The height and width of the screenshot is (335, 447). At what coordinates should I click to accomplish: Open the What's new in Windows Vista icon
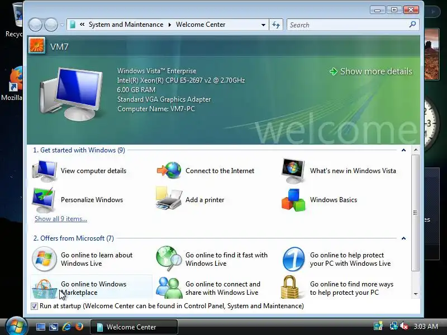293,171
